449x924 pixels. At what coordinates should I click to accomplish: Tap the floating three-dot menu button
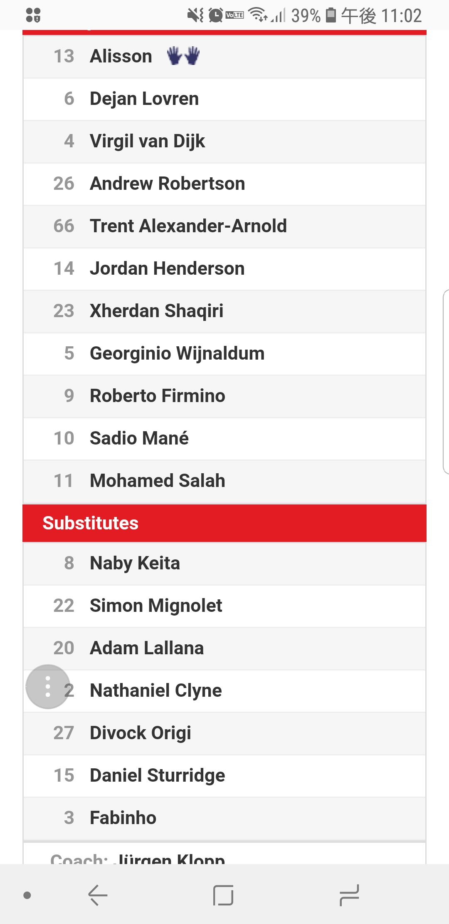point(48,687)
